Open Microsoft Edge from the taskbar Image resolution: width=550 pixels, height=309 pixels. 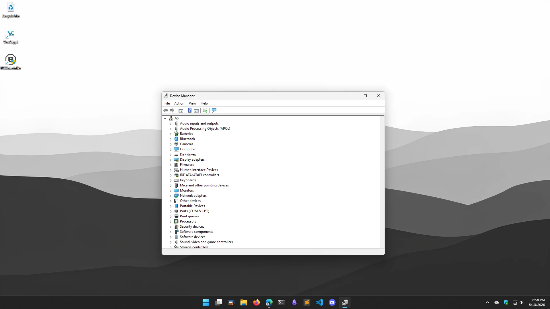(x=269, y=302)
